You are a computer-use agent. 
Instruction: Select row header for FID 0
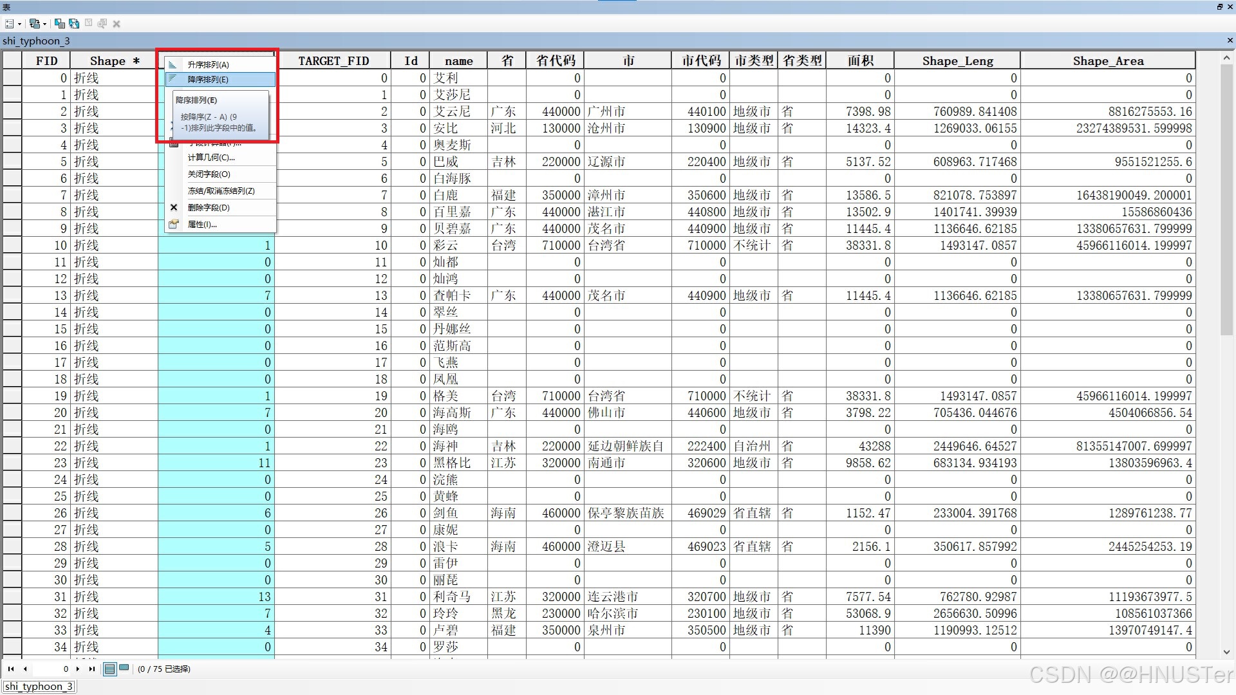coord(12,78)
